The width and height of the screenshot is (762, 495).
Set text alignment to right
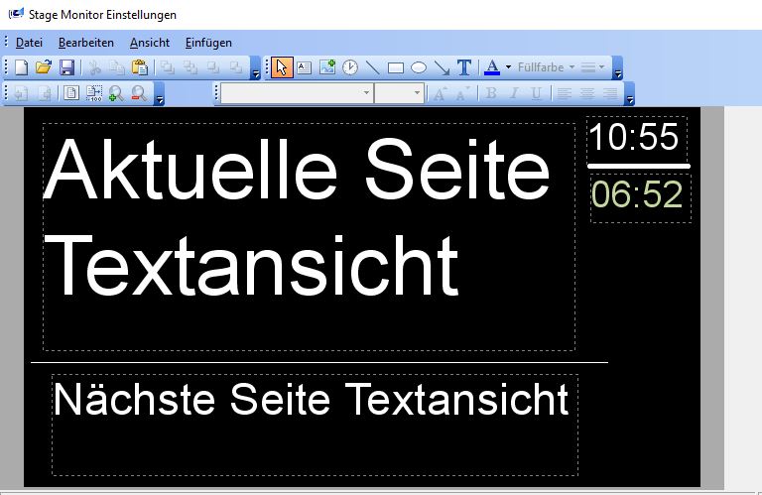coord(610,93)
